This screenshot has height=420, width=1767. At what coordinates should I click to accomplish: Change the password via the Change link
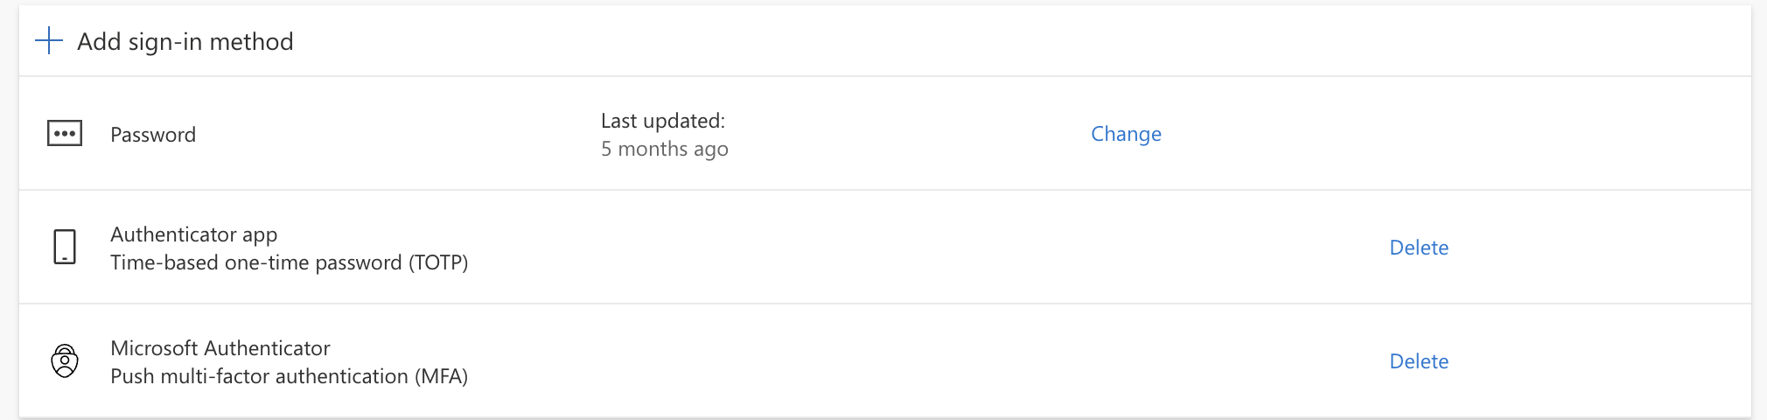1126,134
